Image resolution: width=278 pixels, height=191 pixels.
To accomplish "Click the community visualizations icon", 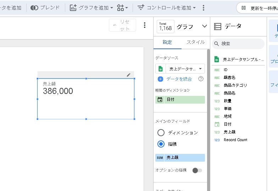I will 123,8.
